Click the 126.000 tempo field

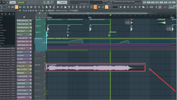(12, 2)
